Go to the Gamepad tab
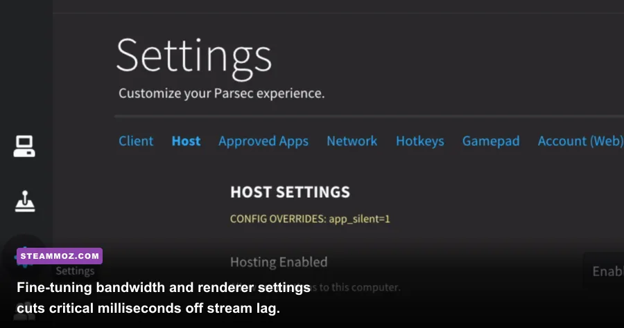Image resolution: width=624 pixels, height=328 pixels. pyautogui.click(x=491, y=141)
